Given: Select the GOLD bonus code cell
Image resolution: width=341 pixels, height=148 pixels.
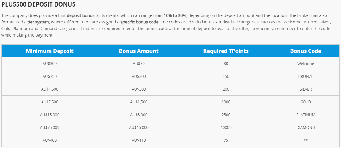Looking at the screenshot, I should pyautogui.click(x=306, y=102).
